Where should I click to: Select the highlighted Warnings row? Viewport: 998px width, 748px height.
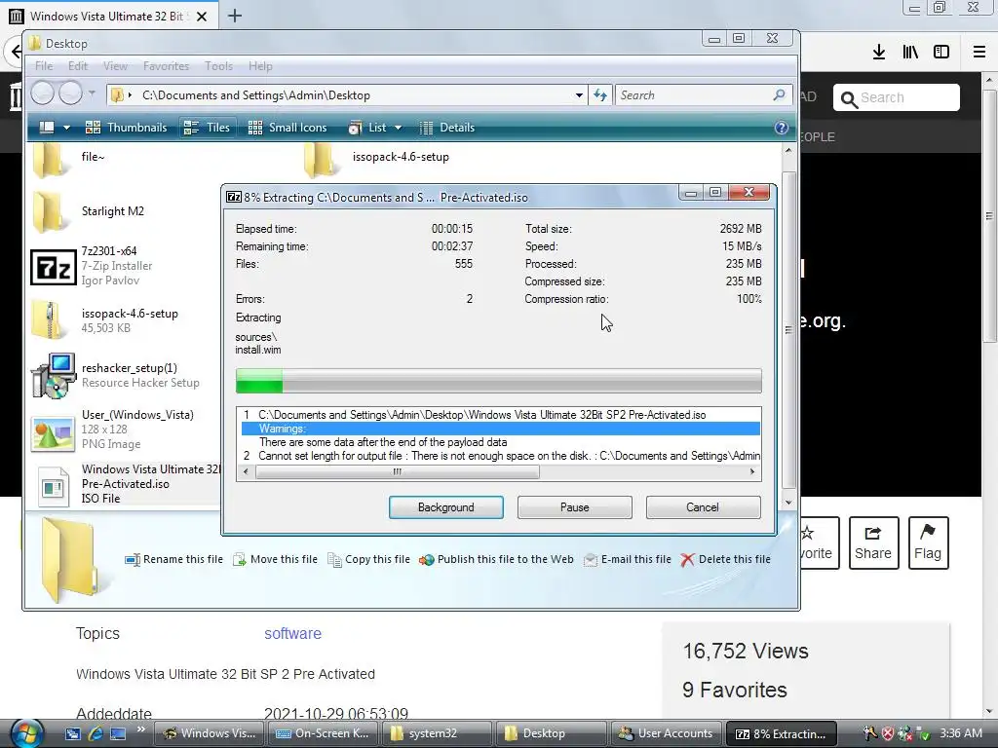coord(500,429)
